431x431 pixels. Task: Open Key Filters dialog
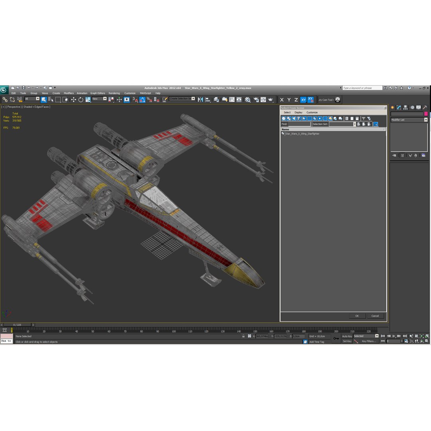[369, 341]
